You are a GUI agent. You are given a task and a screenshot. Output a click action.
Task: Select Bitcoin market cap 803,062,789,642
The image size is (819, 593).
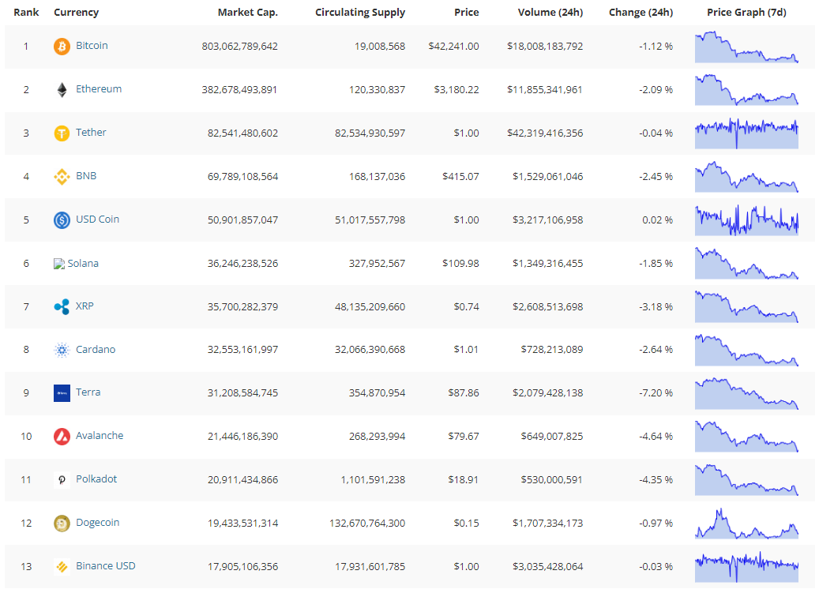point(240,47)
